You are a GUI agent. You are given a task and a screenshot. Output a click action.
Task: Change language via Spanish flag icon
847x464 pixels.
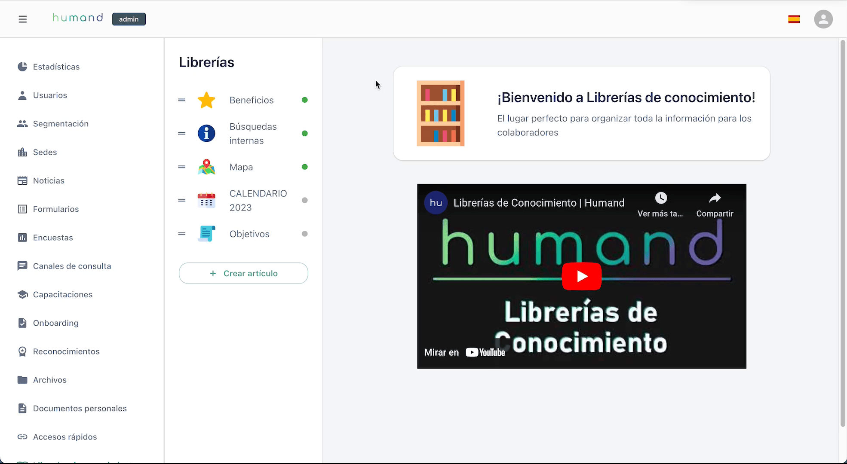[x=794, y=19]
